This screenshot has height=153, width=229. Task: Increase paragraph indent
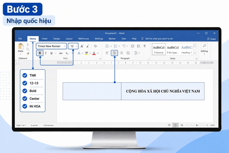click(138, 46)
